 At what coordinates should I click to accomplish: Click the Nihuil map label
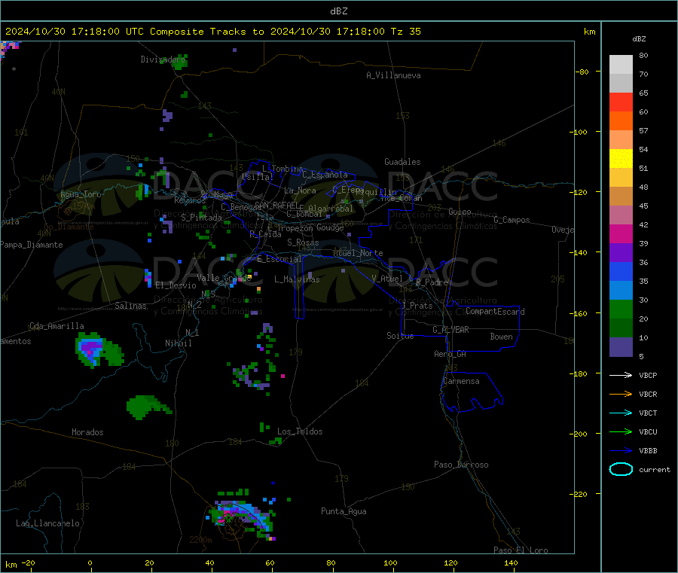(x=178, y=343)
